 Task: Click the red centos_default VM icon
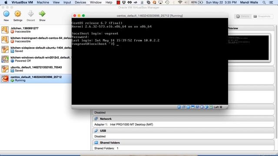[x=5, y=78]
